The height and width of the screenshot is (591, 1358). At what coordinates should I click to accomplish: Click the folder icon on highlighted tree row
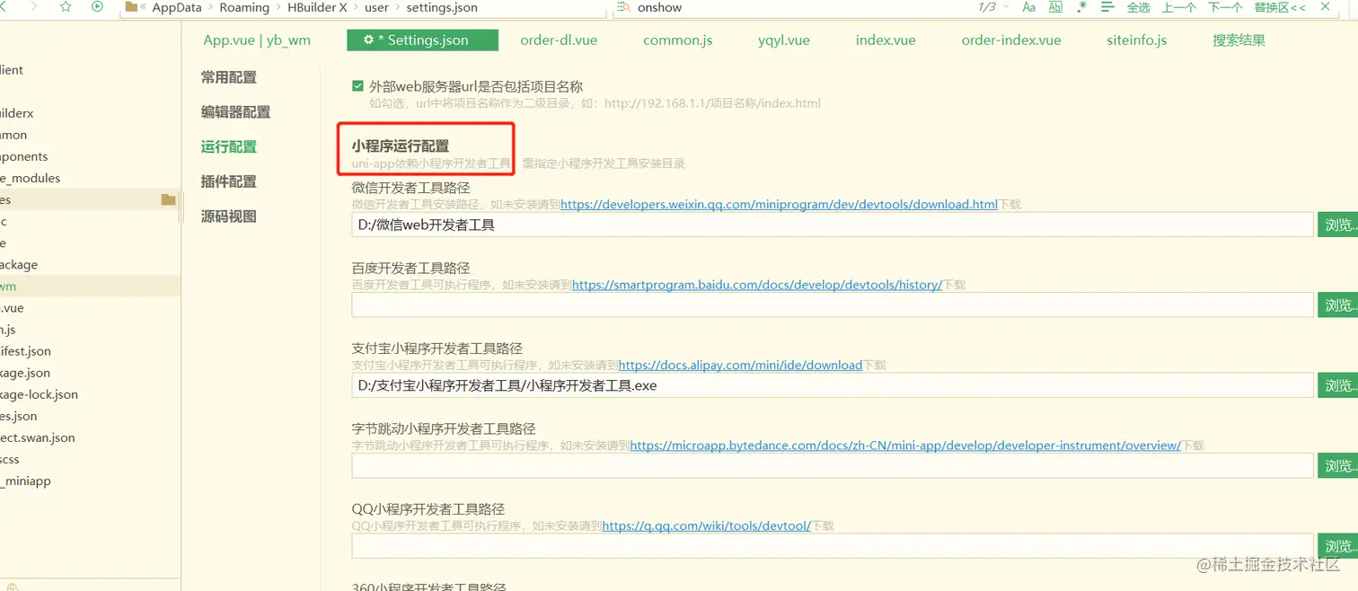(168, 199)
